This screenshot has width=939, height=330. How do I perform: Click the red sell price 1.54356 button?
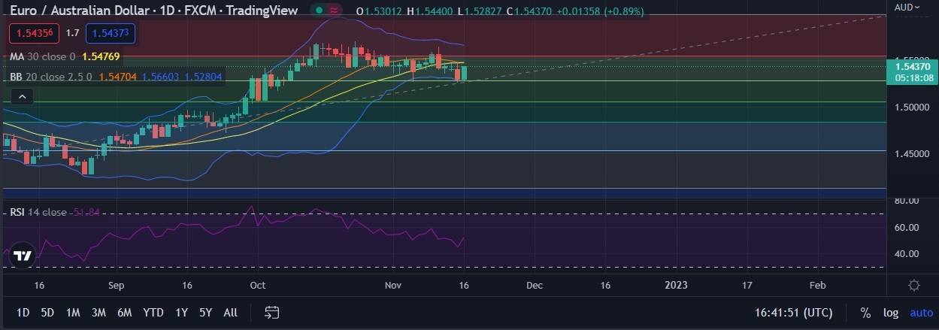(x=34, y=34)
